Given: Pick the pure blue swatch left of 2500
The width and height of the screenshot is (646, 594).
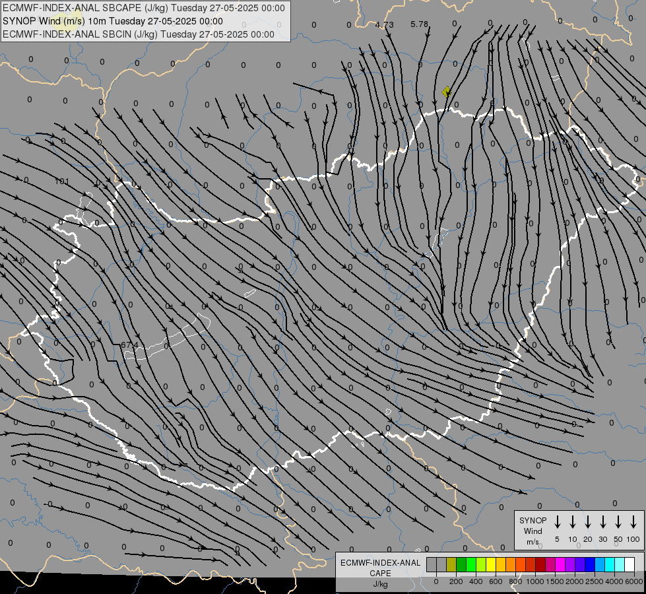Looking at the screenshot, I should (591, 564).
